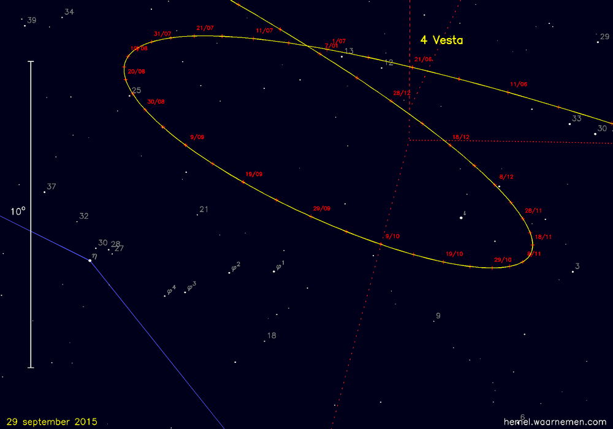Click the star labeled φ4
Image resolution: width=613 pixels, height=429 pixels.
coord(165,296)
